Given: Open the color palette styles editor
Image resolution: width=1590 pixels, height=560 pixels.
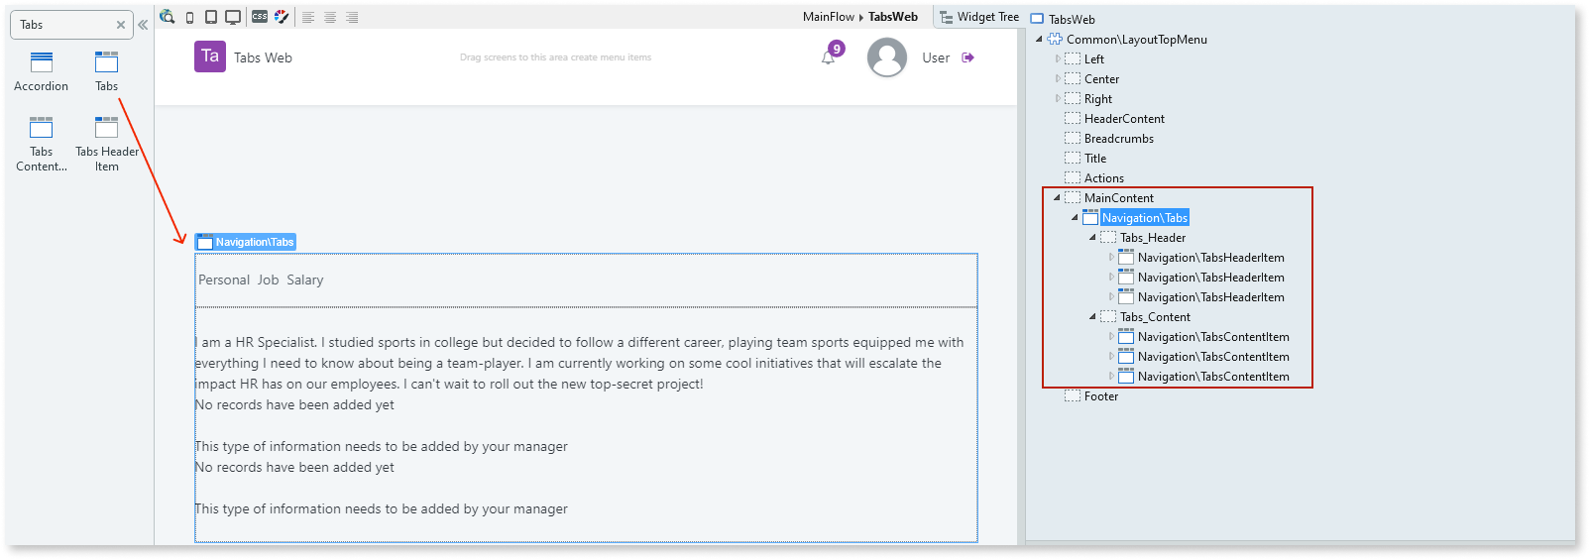Looking at the screenshot, I should point(282,17).
